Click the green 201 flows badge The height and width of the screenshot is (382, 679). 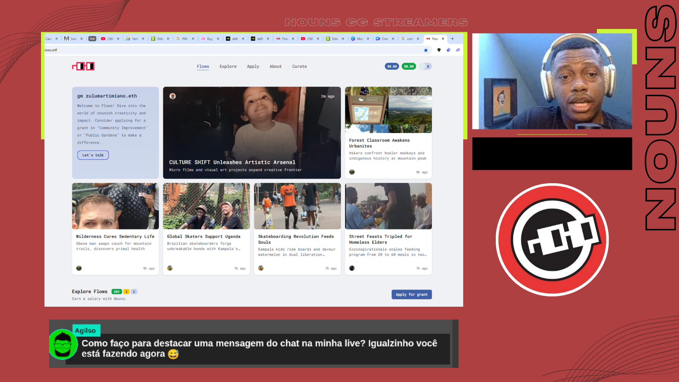[117, 292]
